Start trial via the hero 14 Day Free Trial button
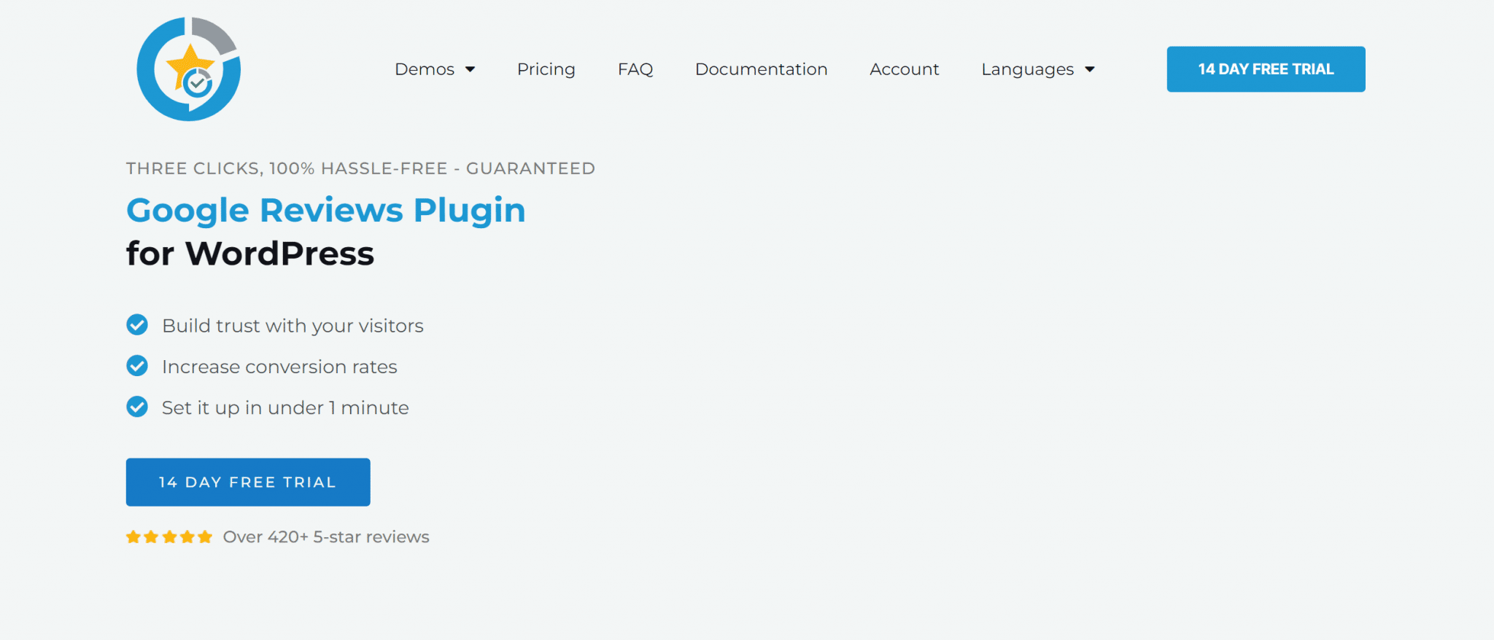 (248, 482)
